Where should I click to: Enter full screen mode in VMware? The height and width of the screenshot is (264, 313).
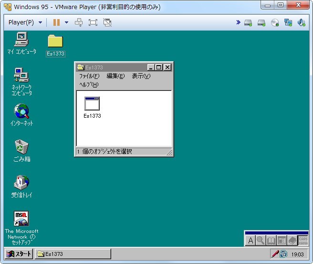(93, 22)
